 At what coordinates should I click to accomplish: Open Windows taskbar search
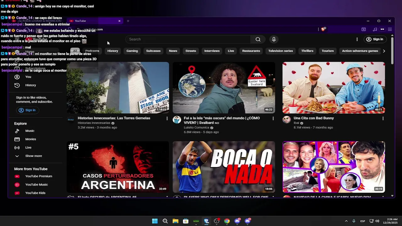click(x=165, y=221)
